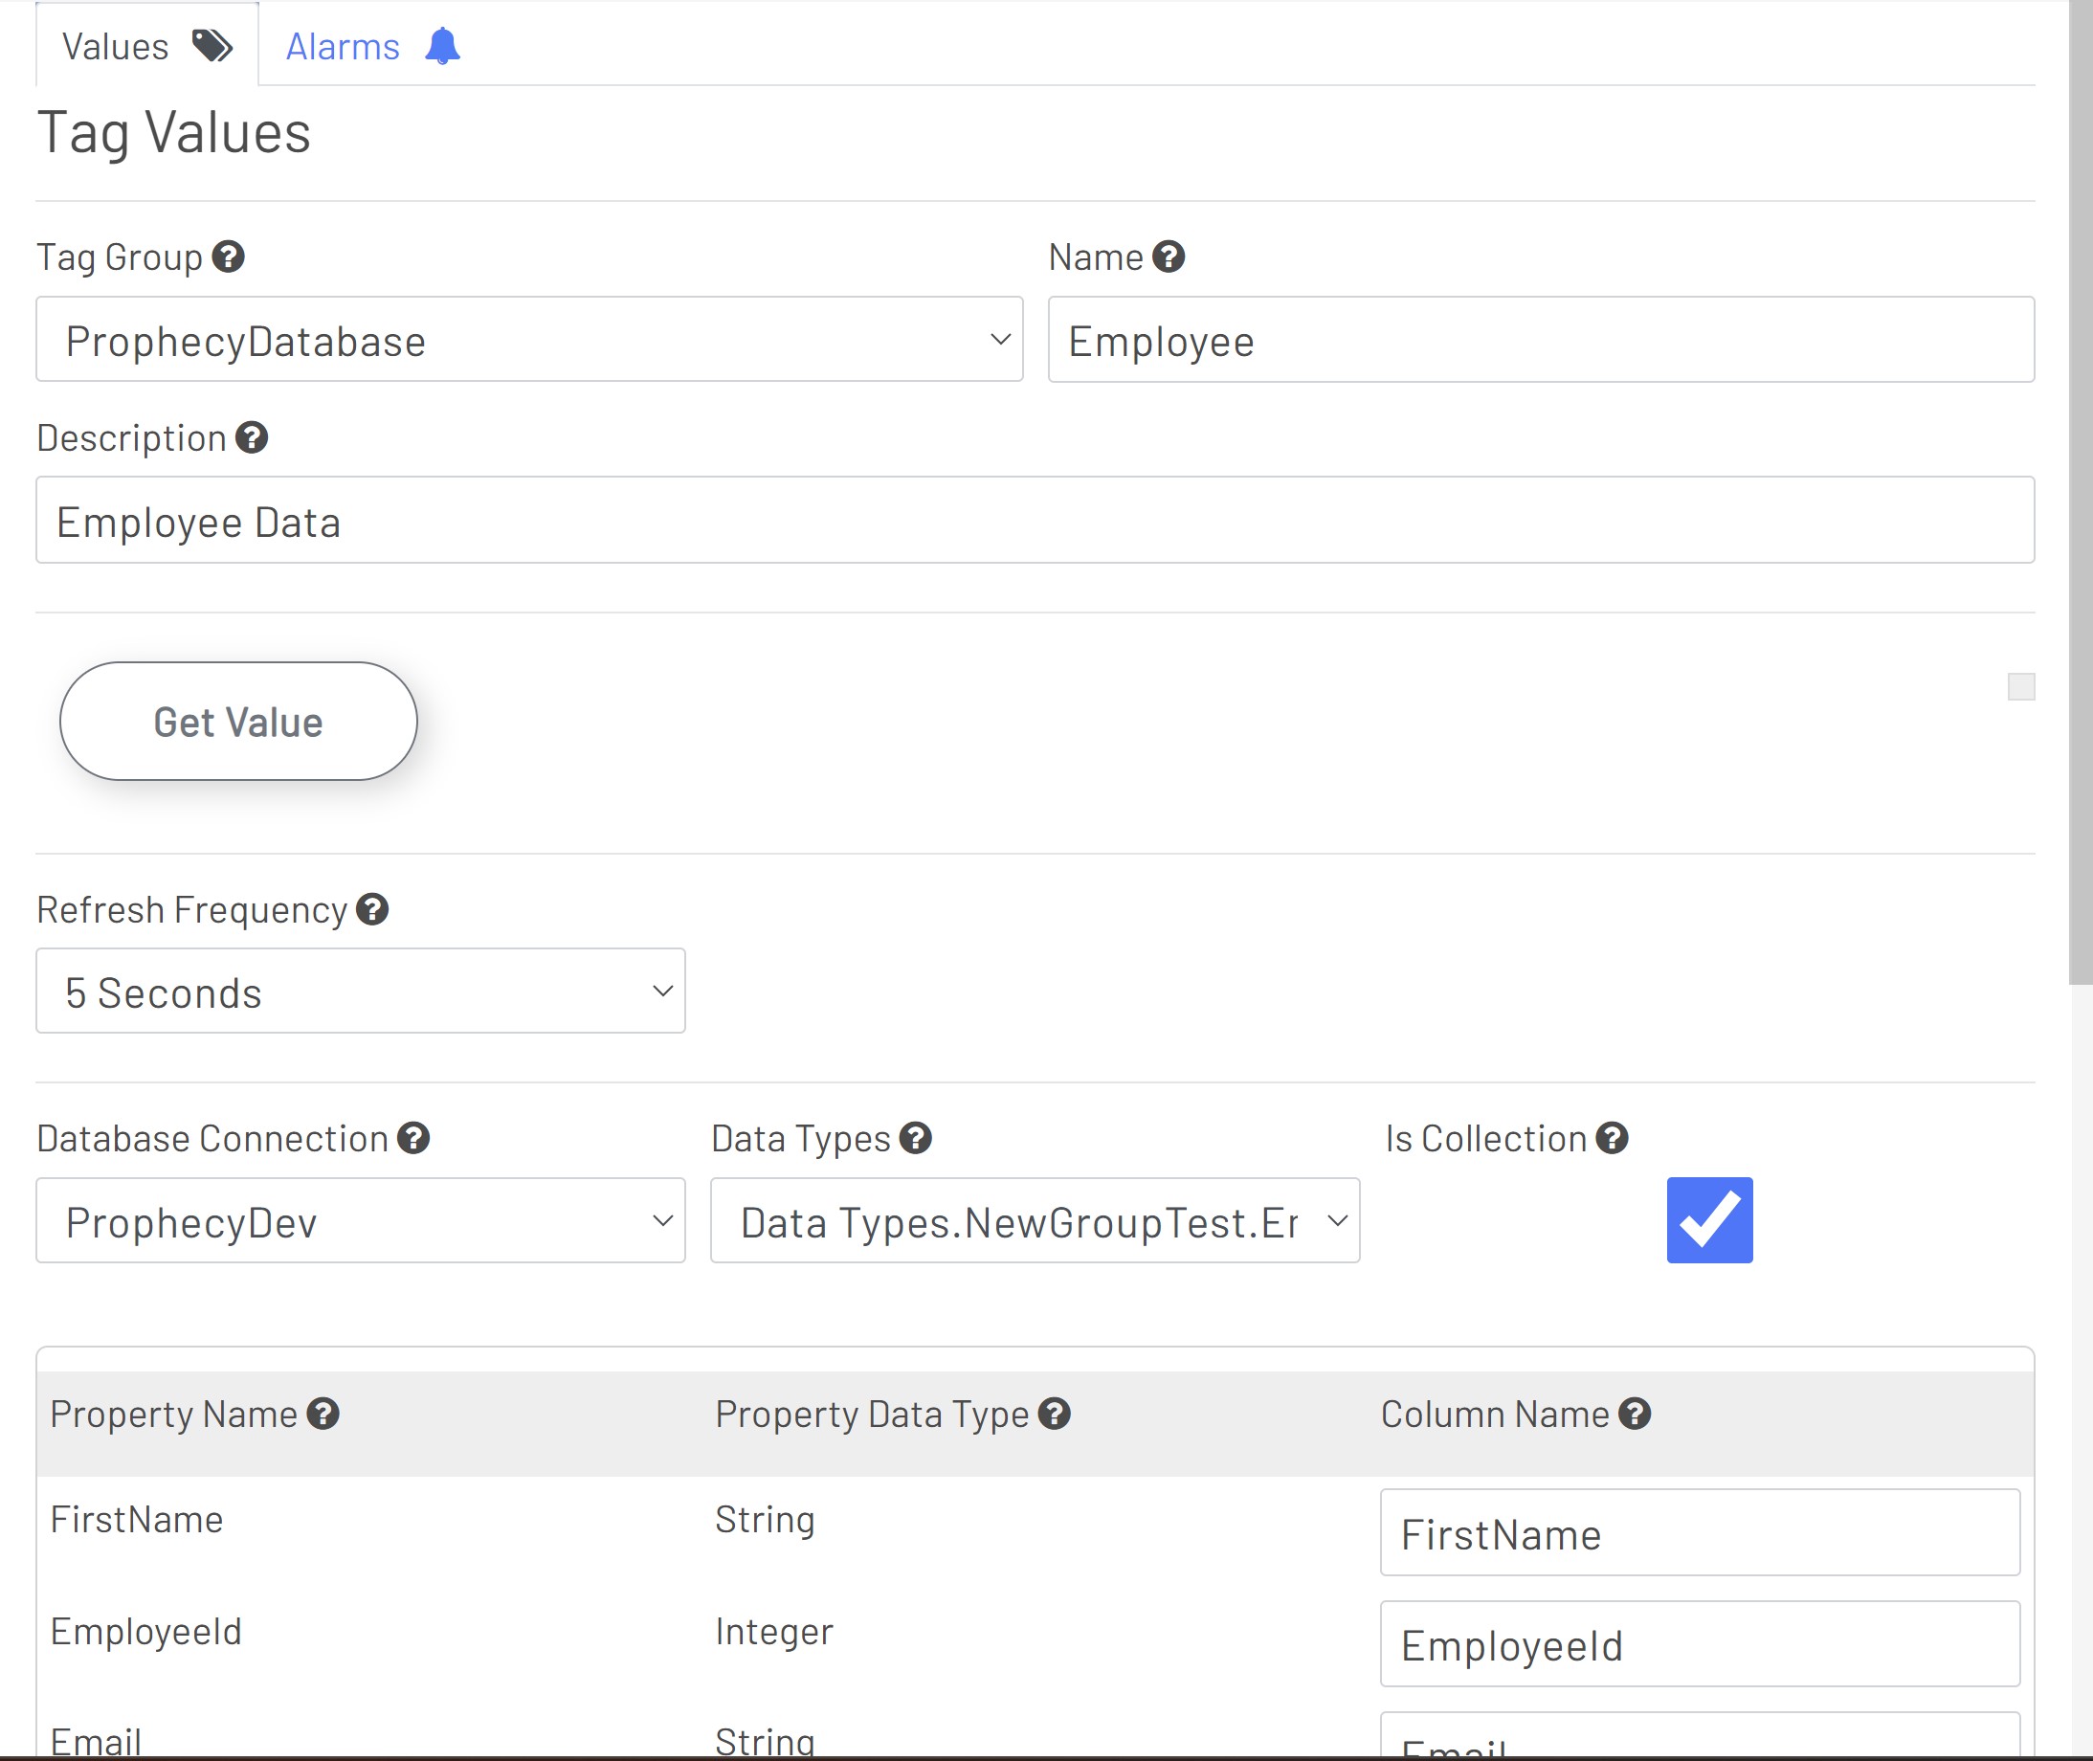Click the Database Connection help icon
The width and height of the screenshot is (2093, 1761).
click(413, 1138)
